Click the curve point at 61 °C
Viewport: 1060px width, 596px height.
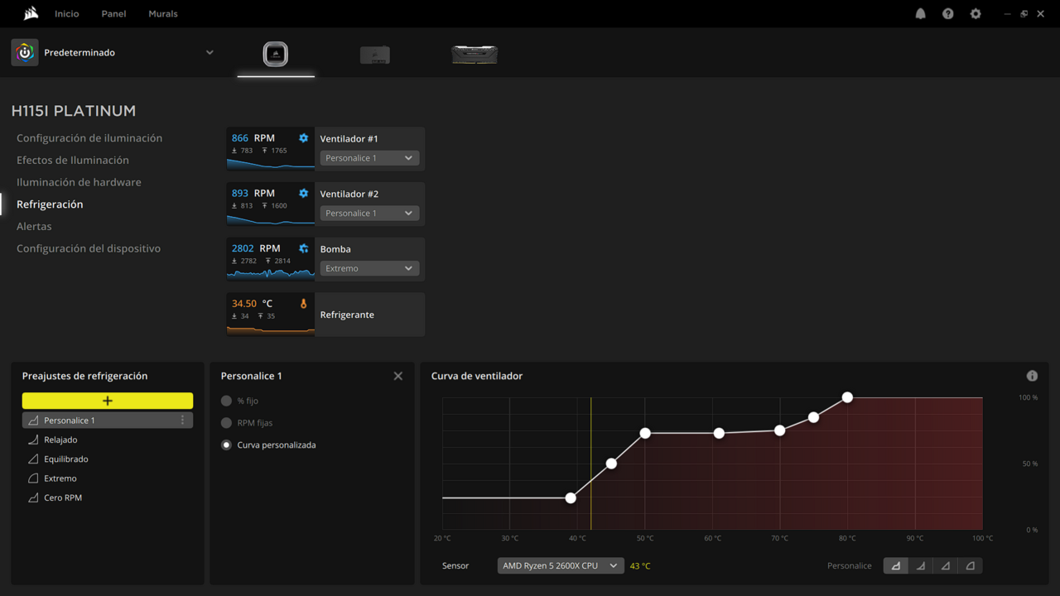719,433
